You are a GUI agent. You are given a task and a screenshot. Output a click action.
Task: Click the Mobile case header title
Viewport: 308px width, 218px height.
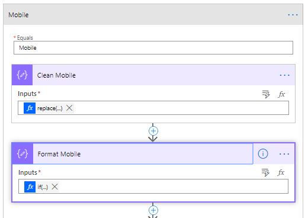tap(18, 15)
